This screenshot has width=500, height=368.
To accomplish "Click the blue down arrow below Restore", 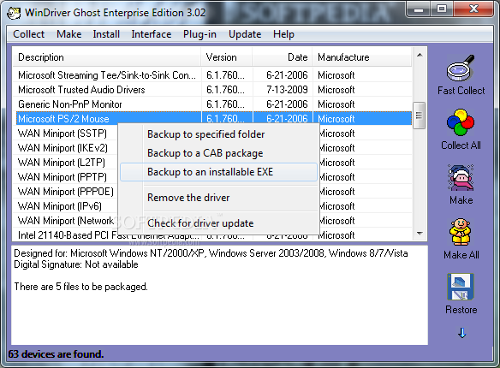I will pyautogui.click(x=461, y=333).
